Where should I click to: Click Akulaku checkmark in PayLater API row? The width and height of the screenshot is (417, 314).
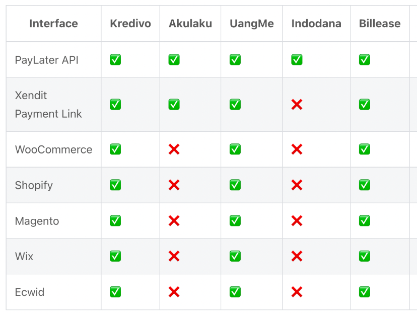(174, 59)
